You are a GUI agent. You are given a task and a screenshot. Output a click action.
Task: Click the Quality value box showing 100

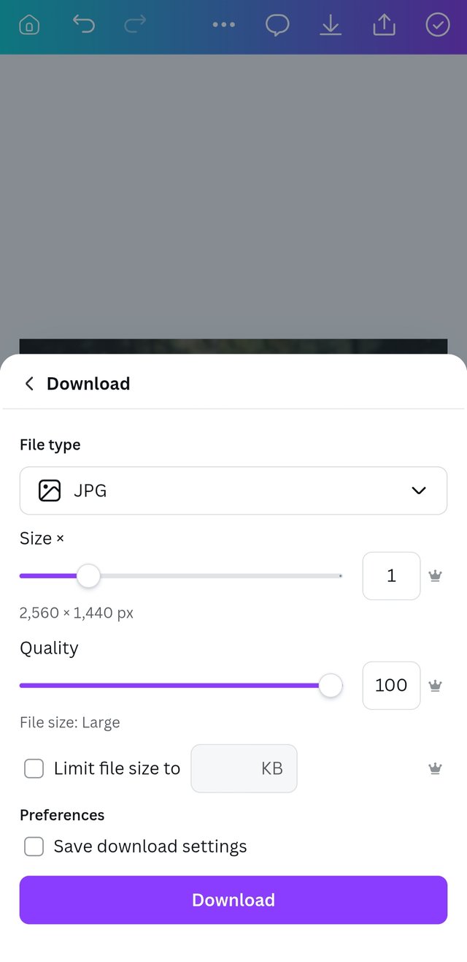click(391, 686)
